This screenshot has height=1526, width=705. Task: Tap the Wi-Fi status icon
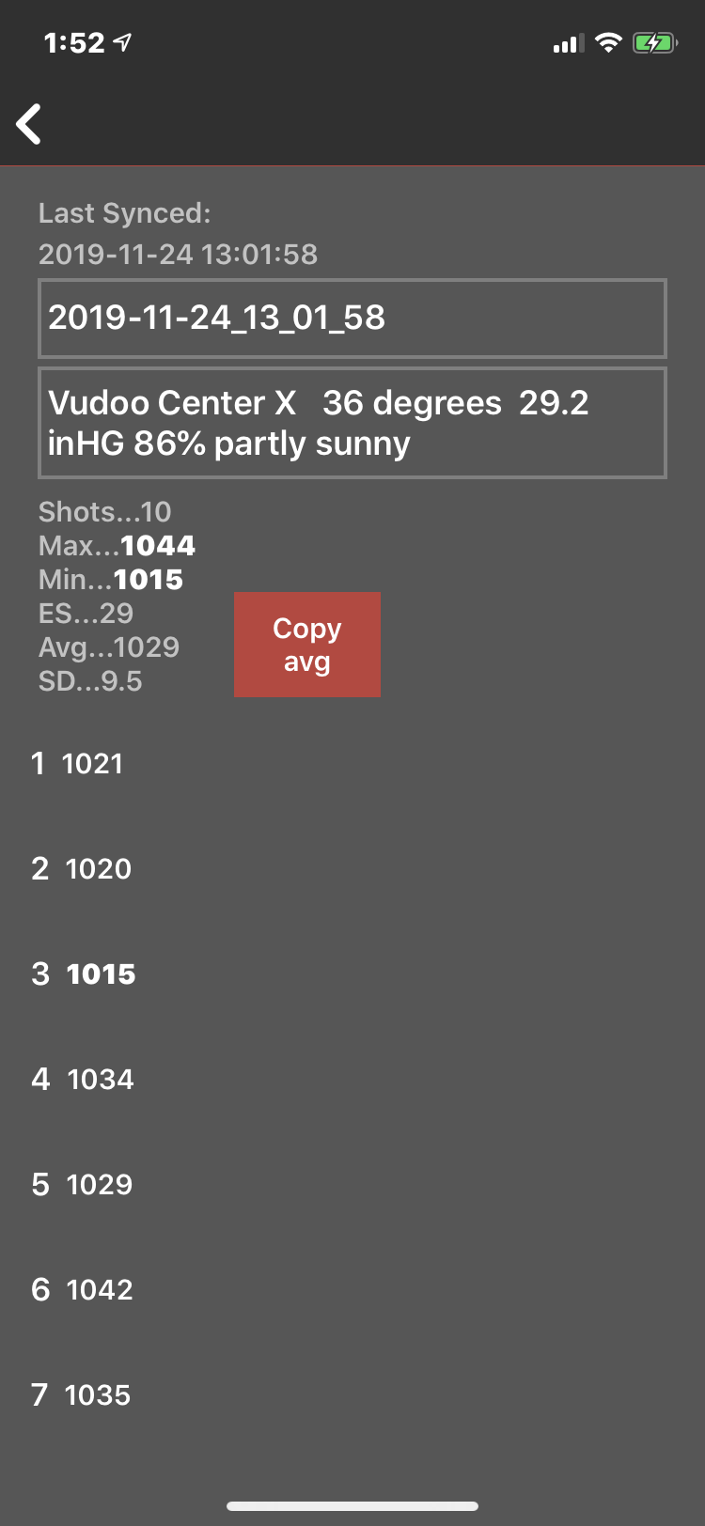[609, 43]
